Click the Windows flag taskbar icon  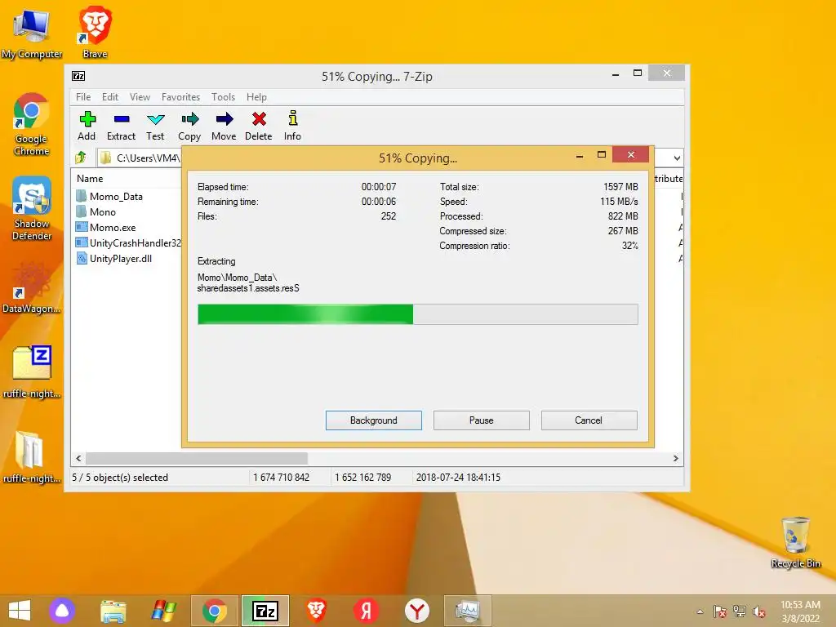tap(163, 611)
